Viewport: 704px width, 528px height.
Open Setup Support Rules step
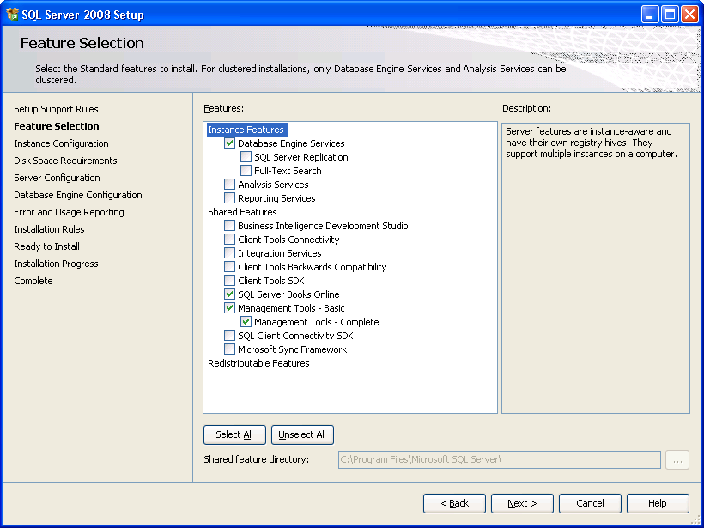pos(56,109)
